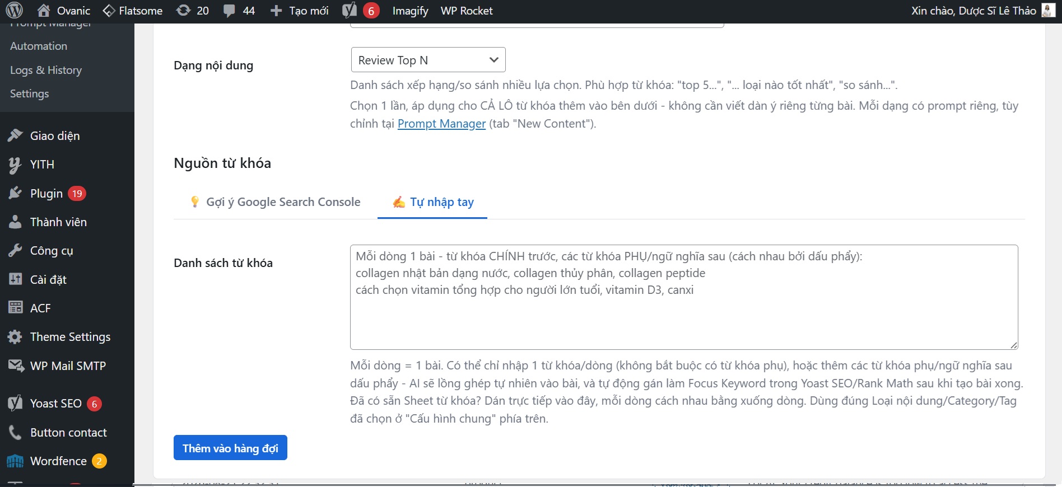Open Yoast icon in admin bar

coord(350,11)
